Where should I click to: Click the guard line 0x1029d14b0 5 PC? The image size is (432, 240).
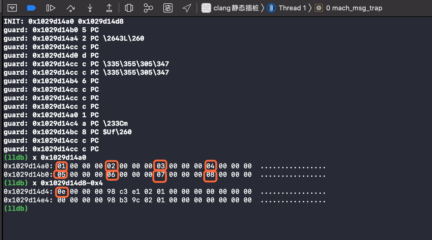51,30
